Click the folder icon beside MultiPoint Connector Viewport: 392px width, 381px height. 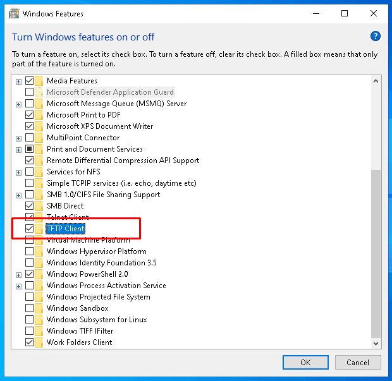(x=39, y=138)
